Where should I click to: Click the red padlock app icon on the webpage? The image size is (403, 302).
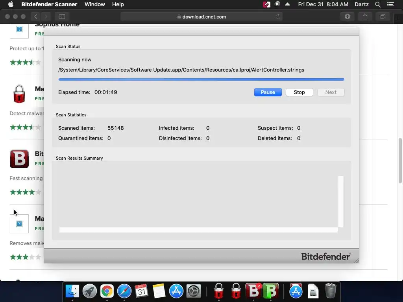[x=19, y=94]
